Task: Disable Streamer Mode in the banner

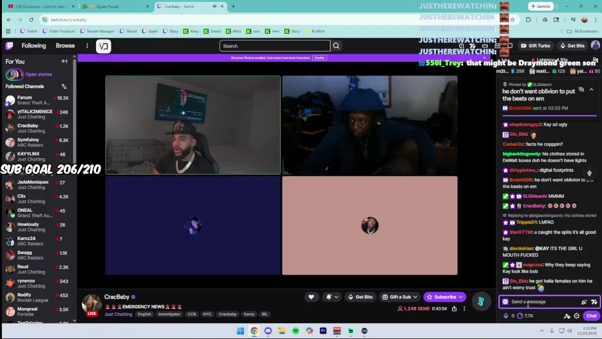Action: coord(319,57)
